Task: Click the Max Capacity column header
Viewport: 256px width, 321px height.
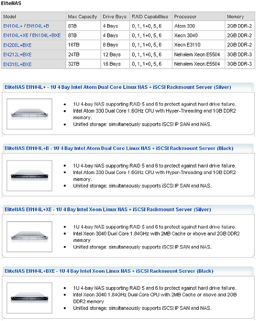Action: pos(82,17)
